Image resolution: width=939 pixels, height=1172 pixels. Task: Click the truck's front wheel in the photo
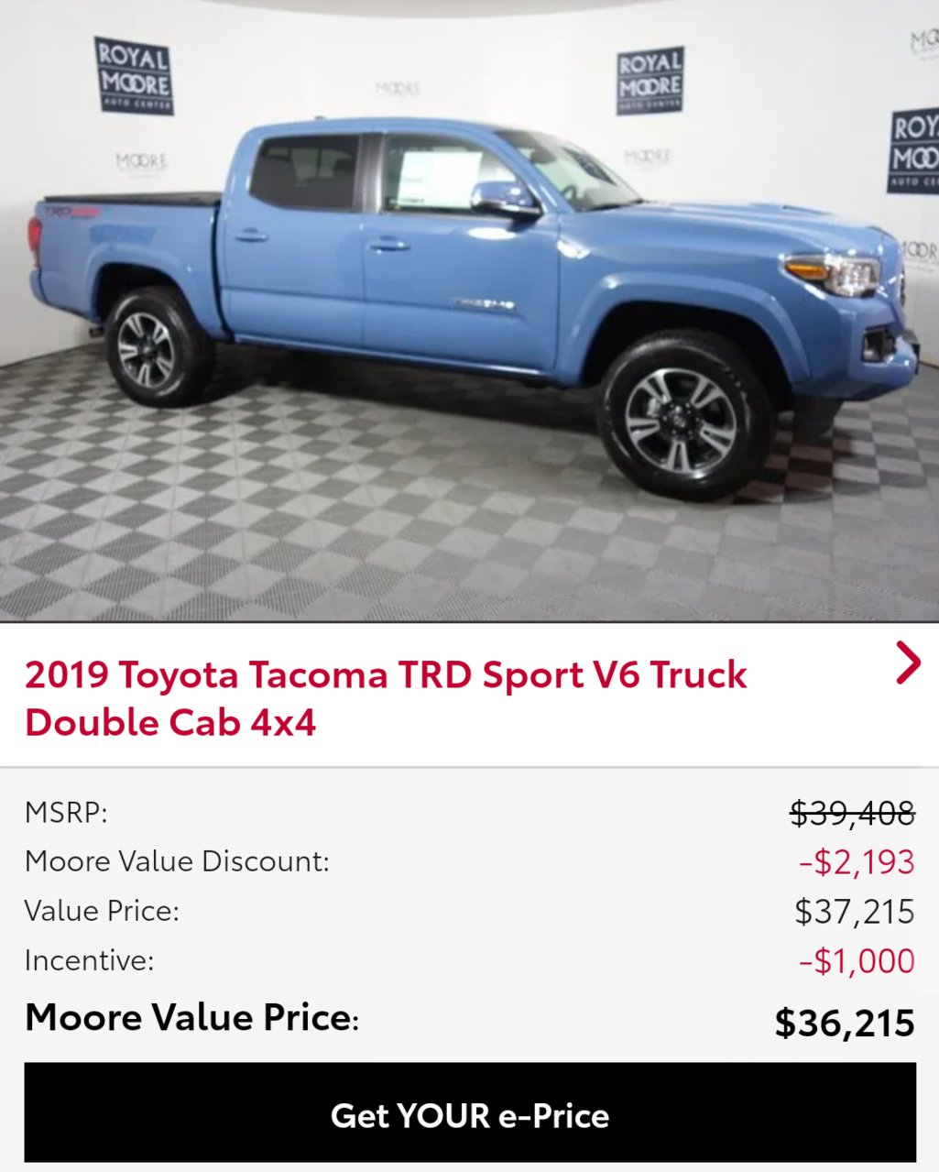(x=685, y=420)
